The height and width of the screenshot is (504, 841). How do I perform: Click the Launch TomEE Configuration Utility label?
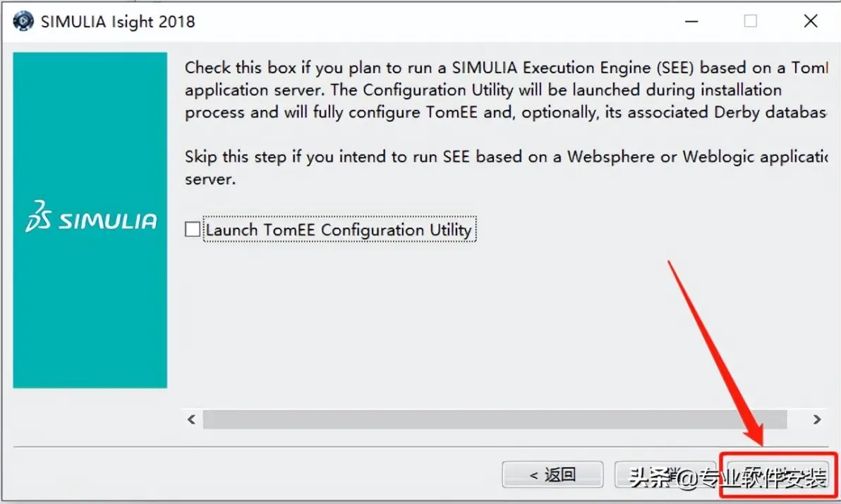[339, 229]
